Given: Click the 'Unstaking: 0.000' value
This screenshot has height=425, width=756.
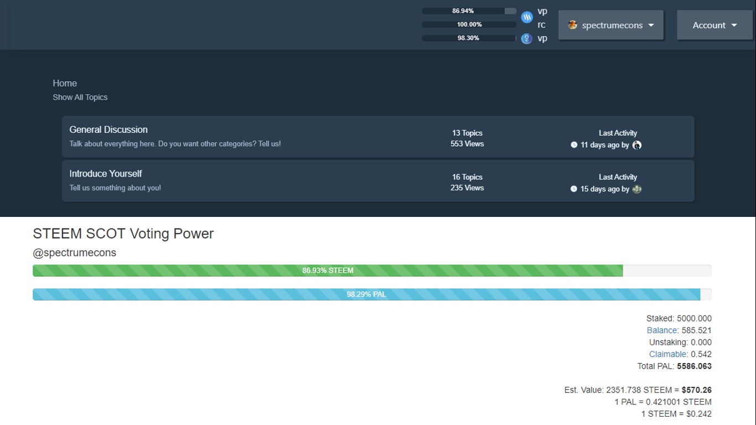Looking at the screenshot, I should click(681, 343).
